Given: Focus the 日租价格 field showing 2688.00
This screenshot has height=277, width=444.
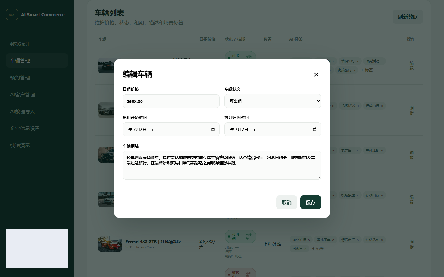Looking at the screenshot, I should point(171,101).
